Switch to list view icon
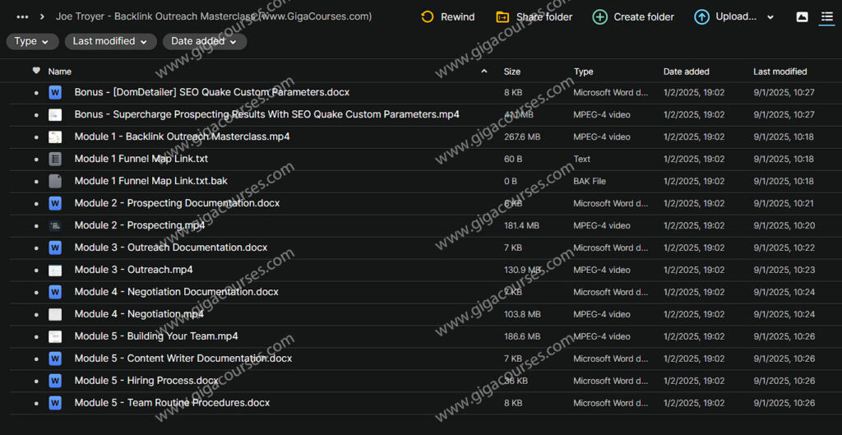Image resolution: width=842 pixels, height=435 pixels. point(827,17)
